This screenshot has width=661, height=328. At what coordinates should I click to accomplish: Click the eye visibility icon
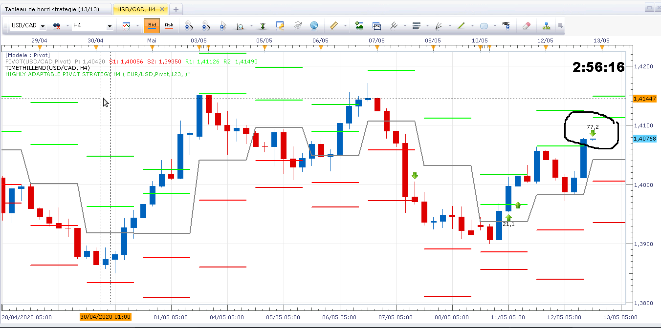click(297, 26)
